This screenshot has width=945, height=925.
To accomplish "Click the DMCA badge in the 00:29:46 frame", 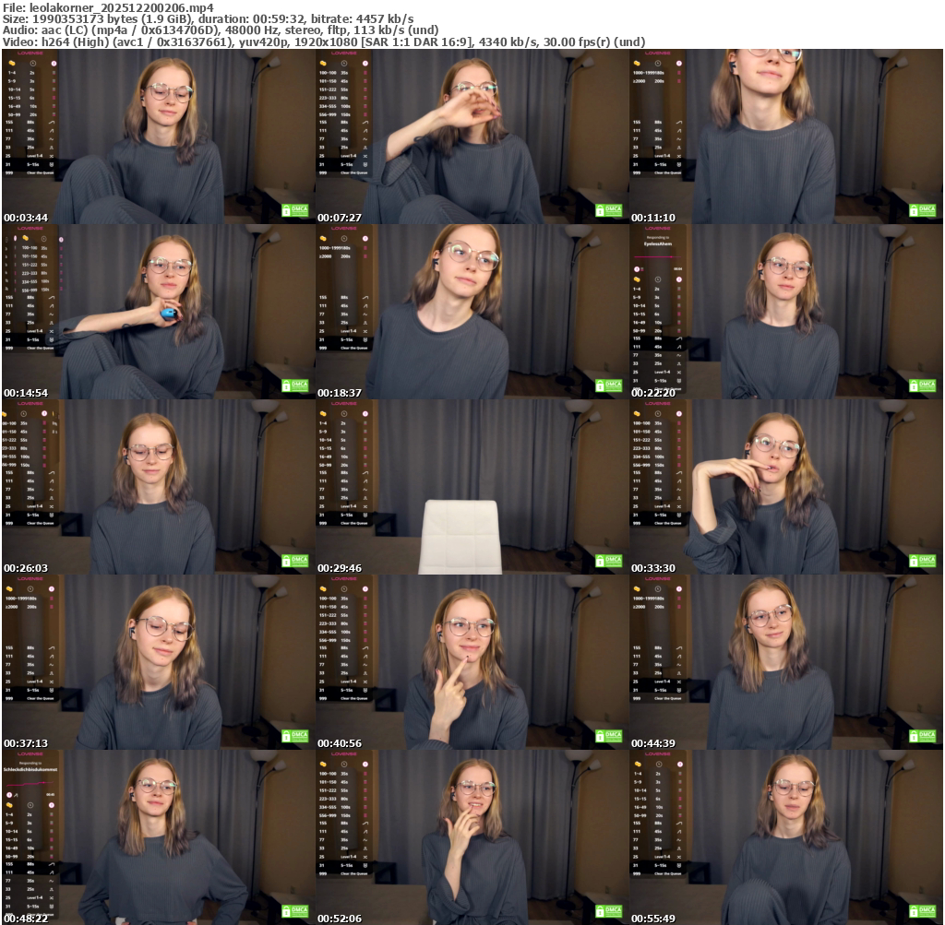I will pyautogui.click(x=608, y=561).
